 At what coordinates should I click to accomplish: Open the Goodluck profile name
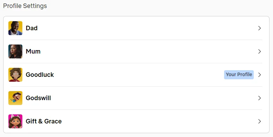tap(40, 75)
